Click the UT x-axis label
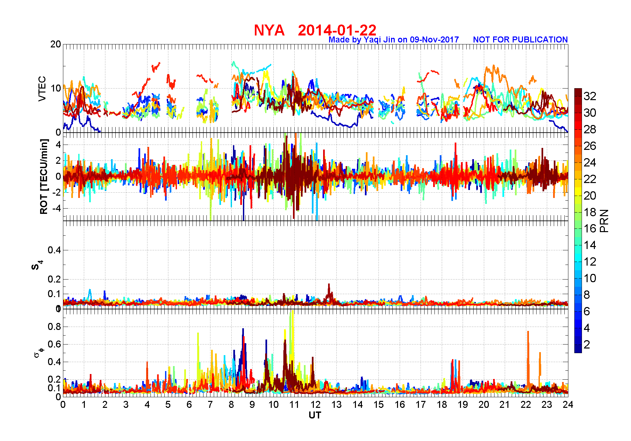The image size is (631, 441). coord(315,415)
